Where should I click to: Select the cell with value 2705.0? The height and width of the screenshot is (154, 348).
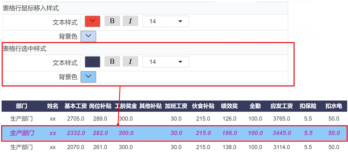click(x=76, y=119)
